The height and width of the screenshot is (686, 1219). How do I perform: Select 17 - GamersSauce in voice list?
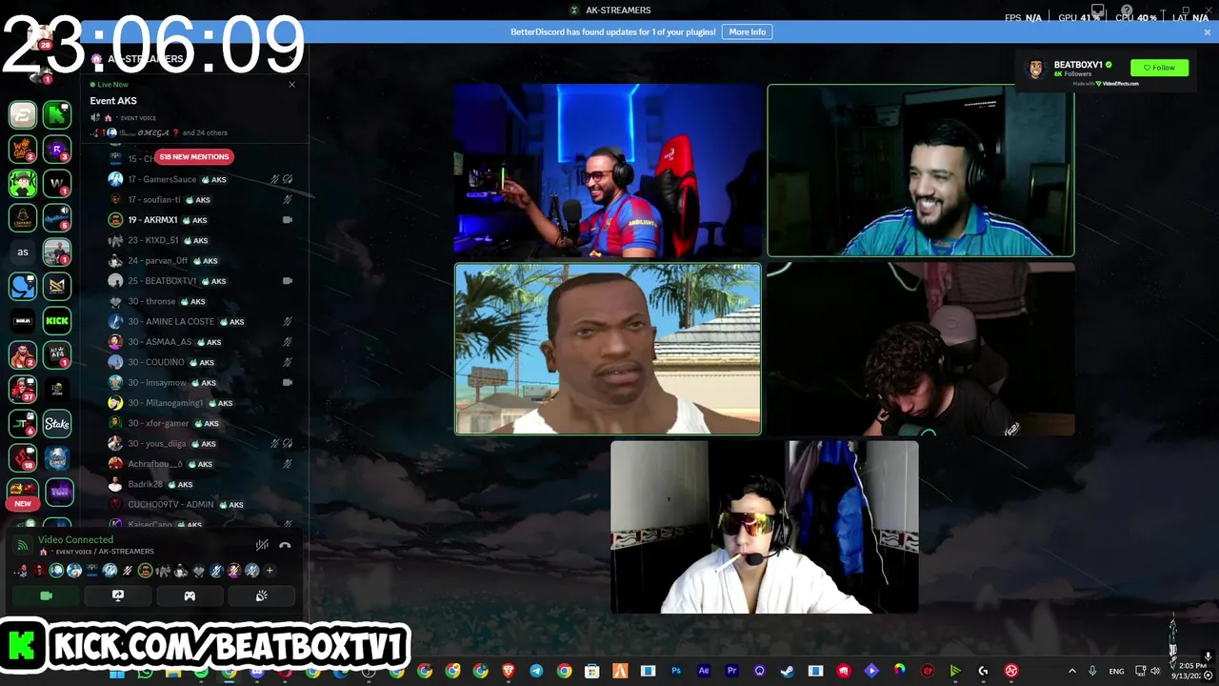pyautogui.click(x=200, y=179)
